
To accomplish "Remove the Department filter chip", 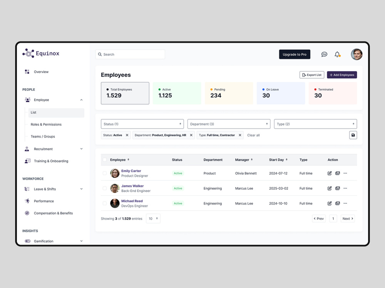I will 191,135.
